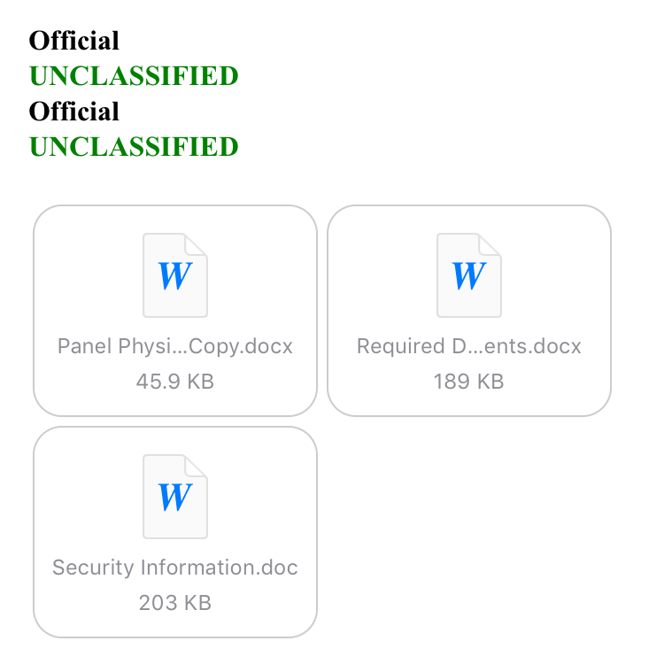Click the blue W on the Panel Physi icon

click(175, 275)
